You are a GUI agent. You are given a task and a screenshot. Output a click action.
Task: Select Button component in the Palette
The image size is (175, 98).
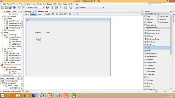pos(149,51)
